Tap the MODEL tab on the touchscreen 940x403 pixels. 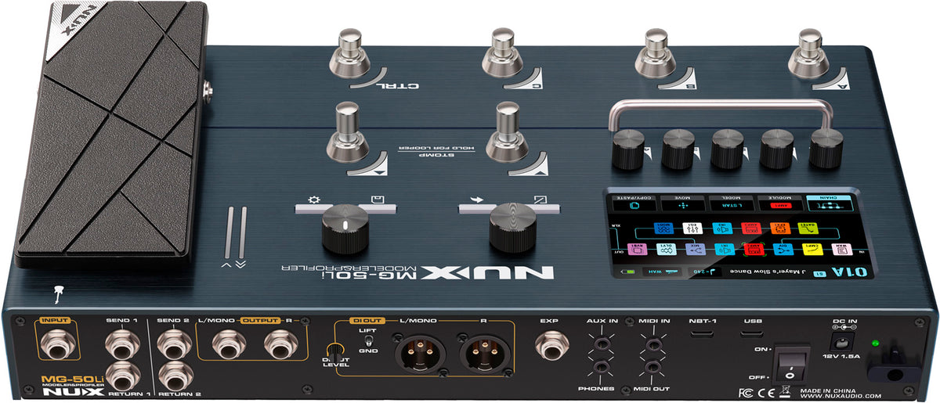pyautogui.click(x=731, y=203)
